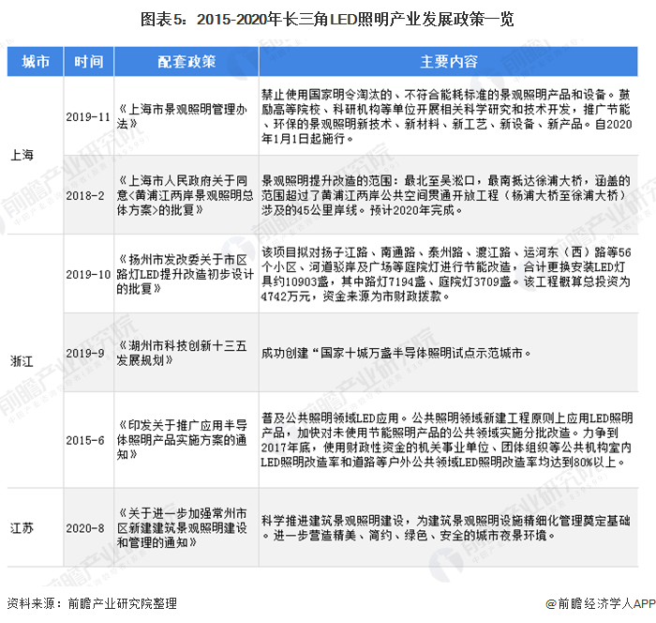Click the @前瞻经济学人APP label
Screen dimensions: 656x623
pos(601,603)
